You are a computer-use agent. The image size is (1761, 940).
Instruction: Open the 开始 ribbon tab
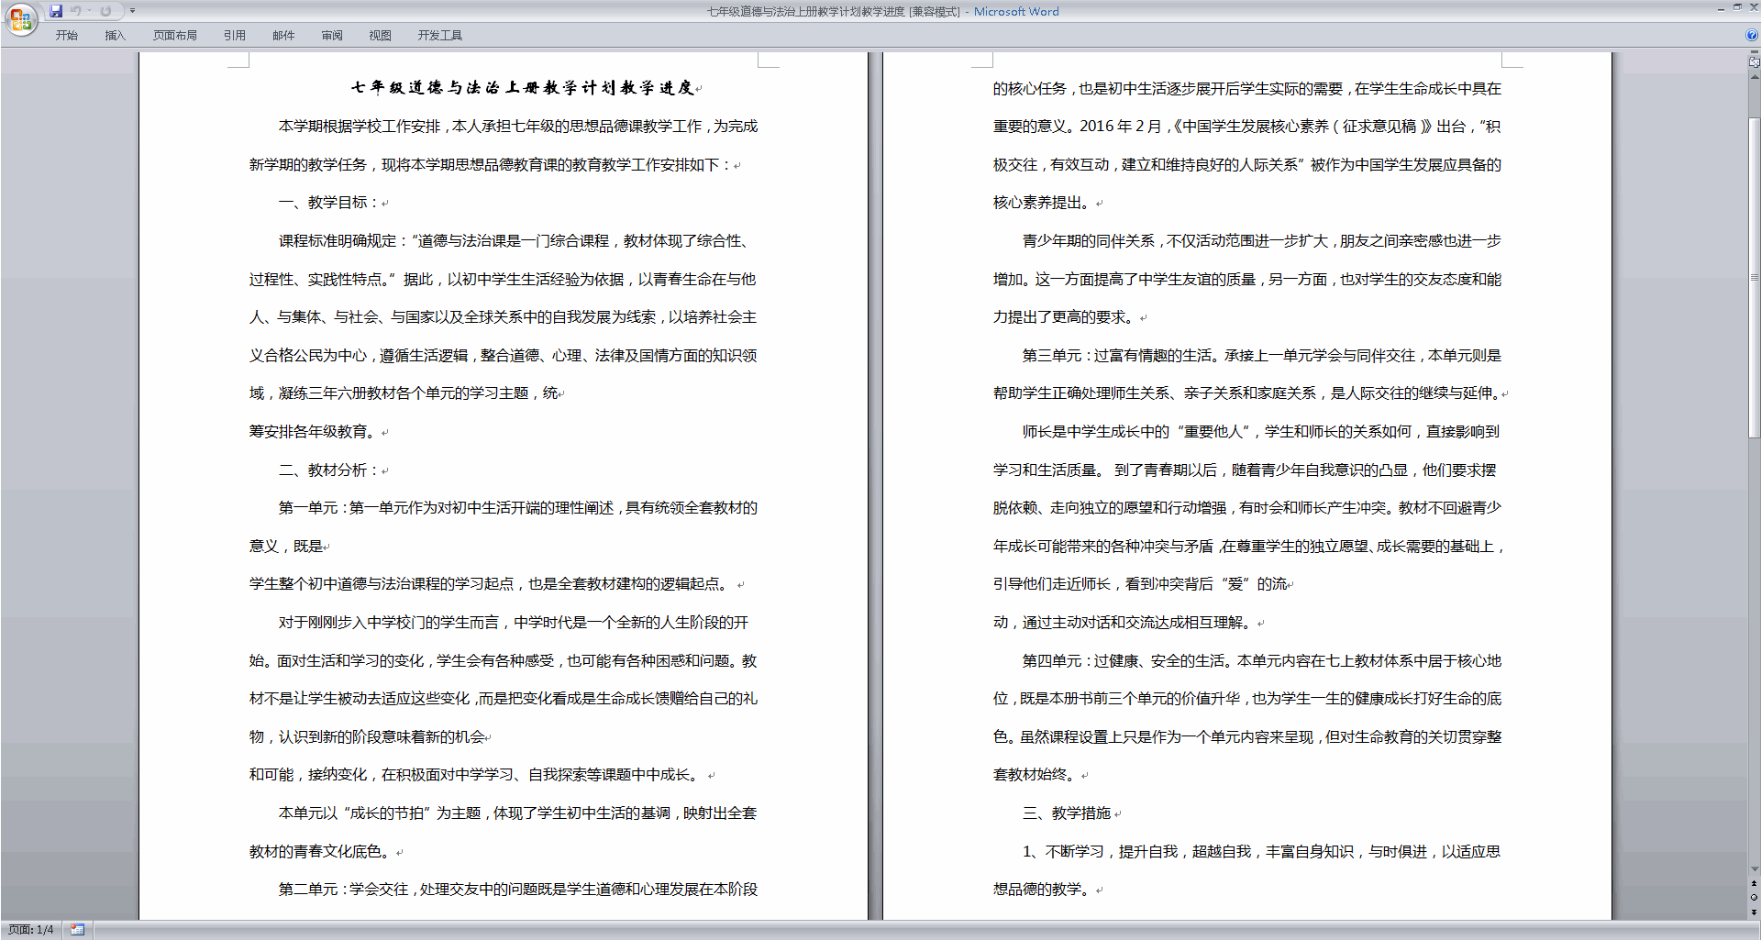click(67, 36)
